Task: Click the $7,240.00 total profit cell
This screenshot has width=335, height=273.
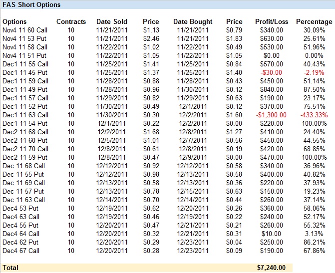Action: coord(272,268)
